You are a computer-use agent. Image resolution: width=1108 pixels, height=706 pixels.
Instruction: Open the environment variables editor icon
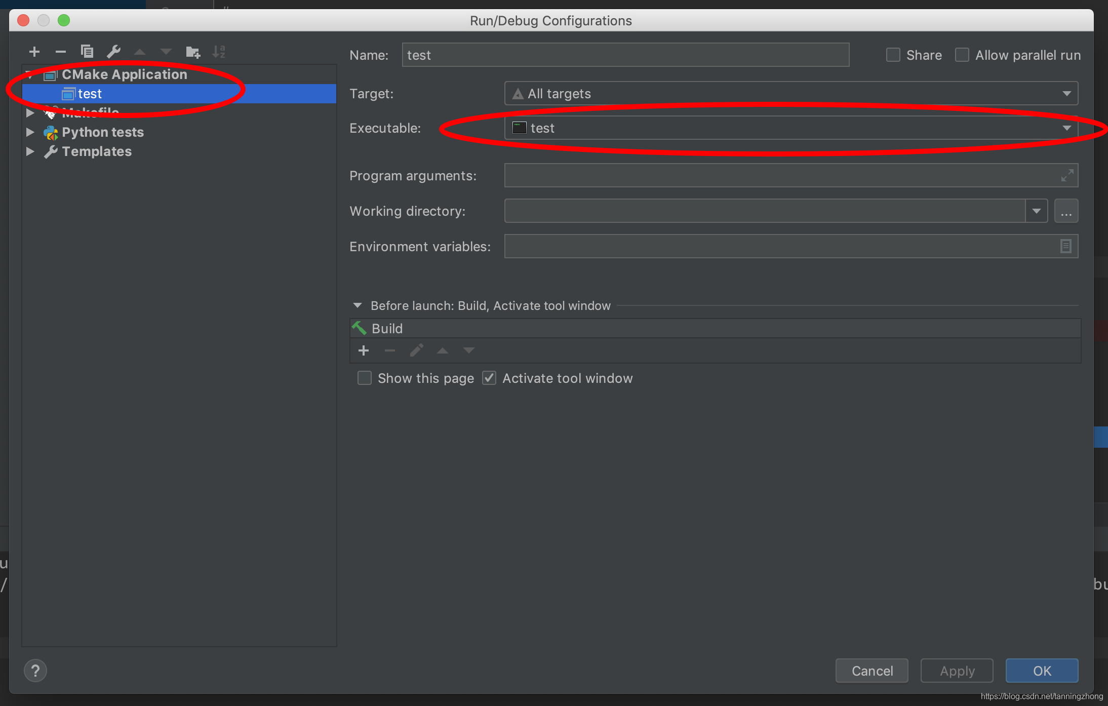click(1066, 247)
